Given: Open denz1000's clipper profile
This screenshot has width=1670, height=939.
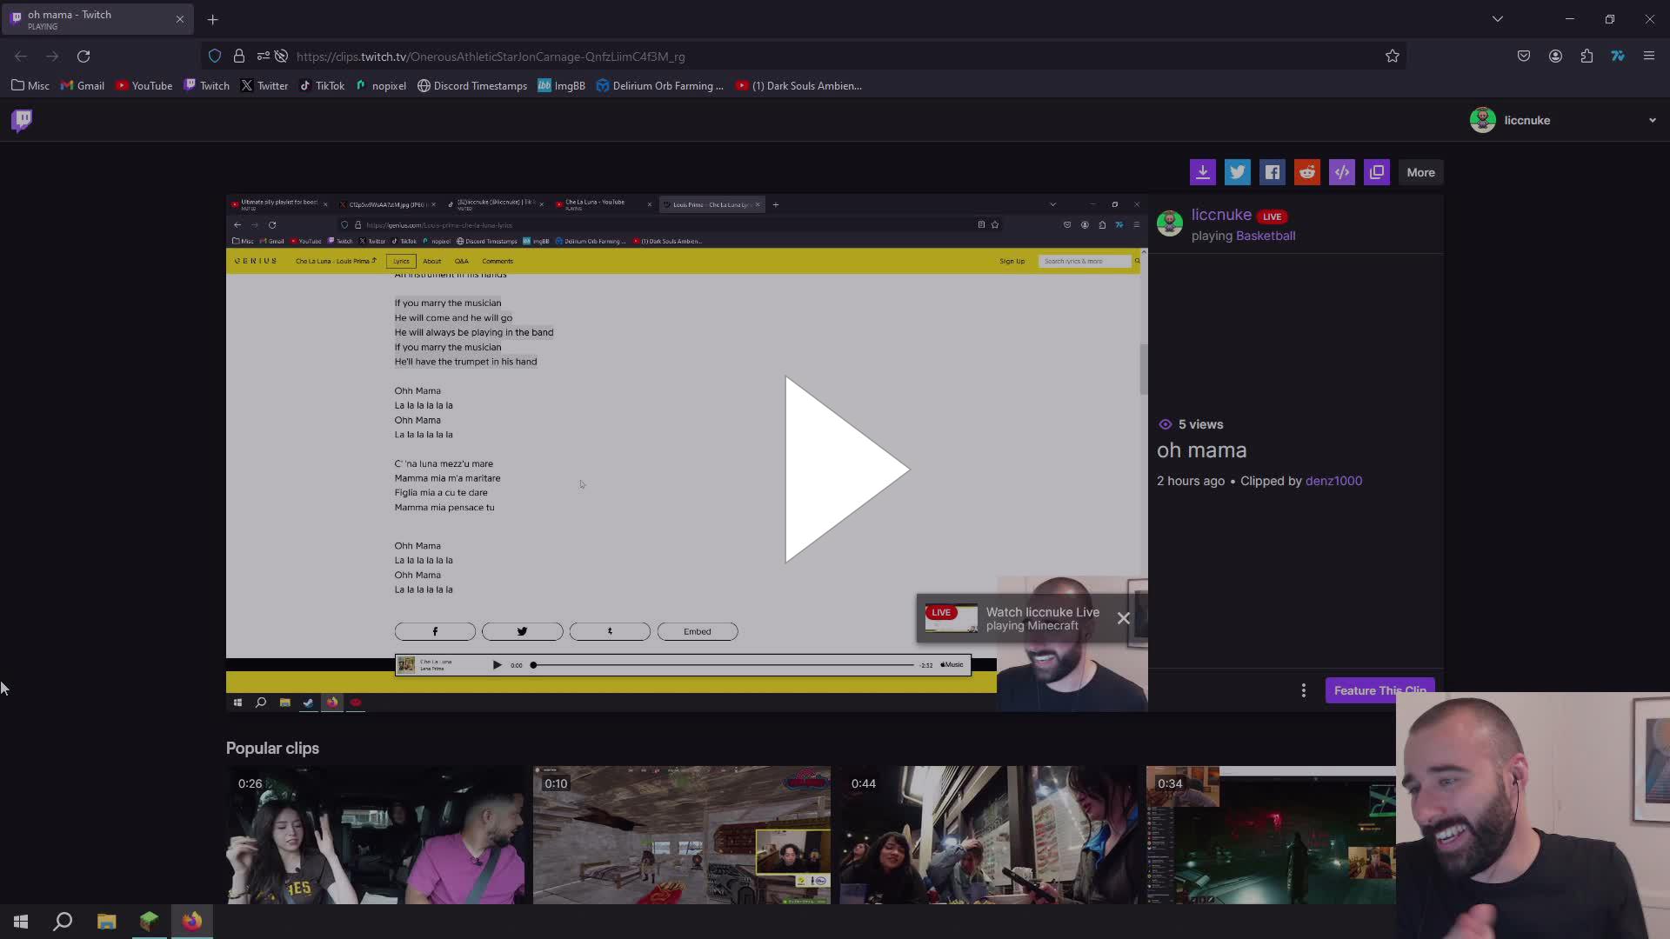Looking at the screenshot, I should [x=1333, y=481].
